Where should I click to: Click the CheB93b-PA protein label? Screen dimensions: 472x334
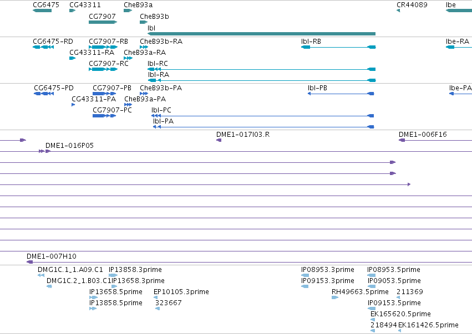[x=161, y=88]
